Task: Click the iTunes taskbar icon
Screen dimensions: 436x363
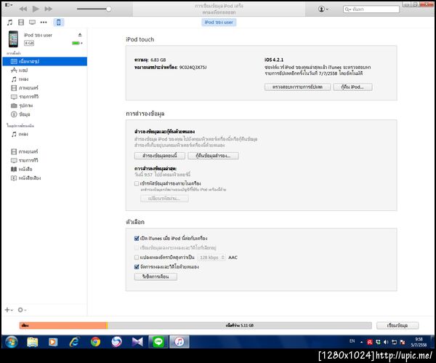Action: coord(179,342)
